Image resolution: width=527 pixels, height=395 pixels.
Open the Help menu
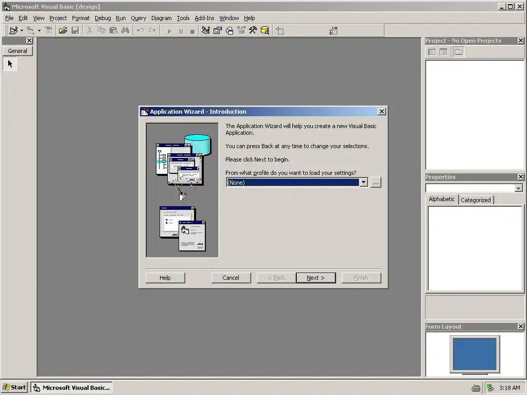tap(249, 18)
